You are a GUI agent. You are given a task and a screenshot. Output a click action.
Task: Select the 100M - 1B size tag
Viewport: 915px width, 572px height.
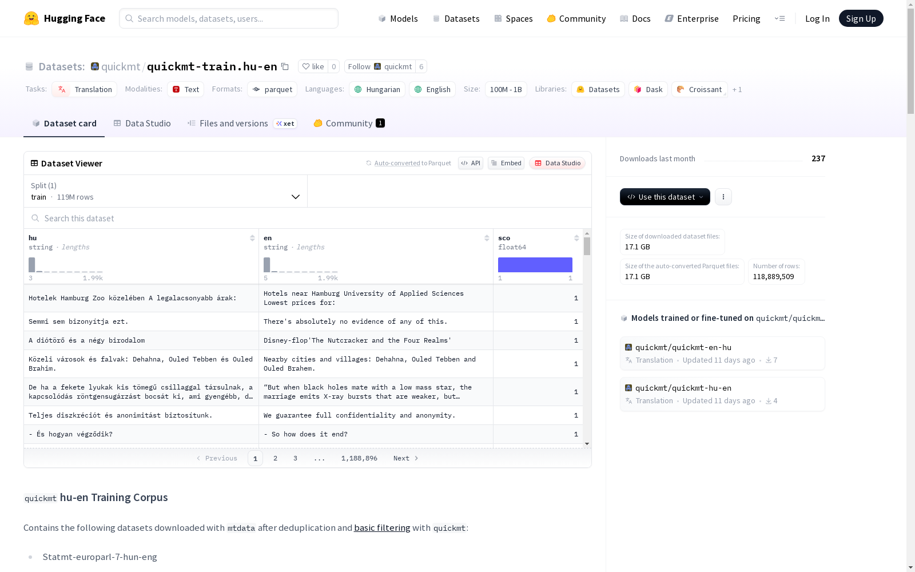click(506, 89)
